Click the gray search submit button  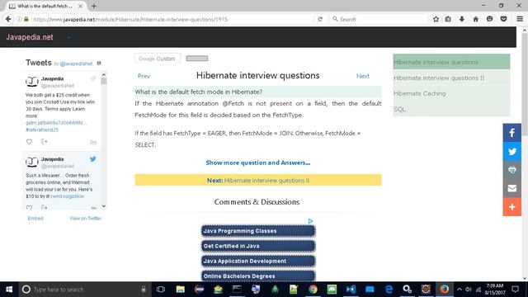[x=197, y=59]
